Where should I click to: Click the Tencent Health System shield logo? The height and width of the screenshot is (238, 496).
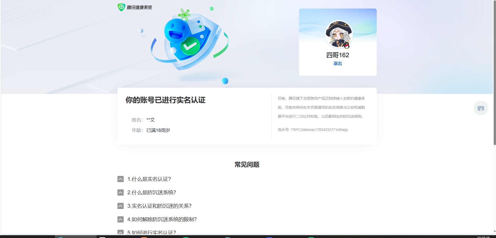click(x=121, y=7)
